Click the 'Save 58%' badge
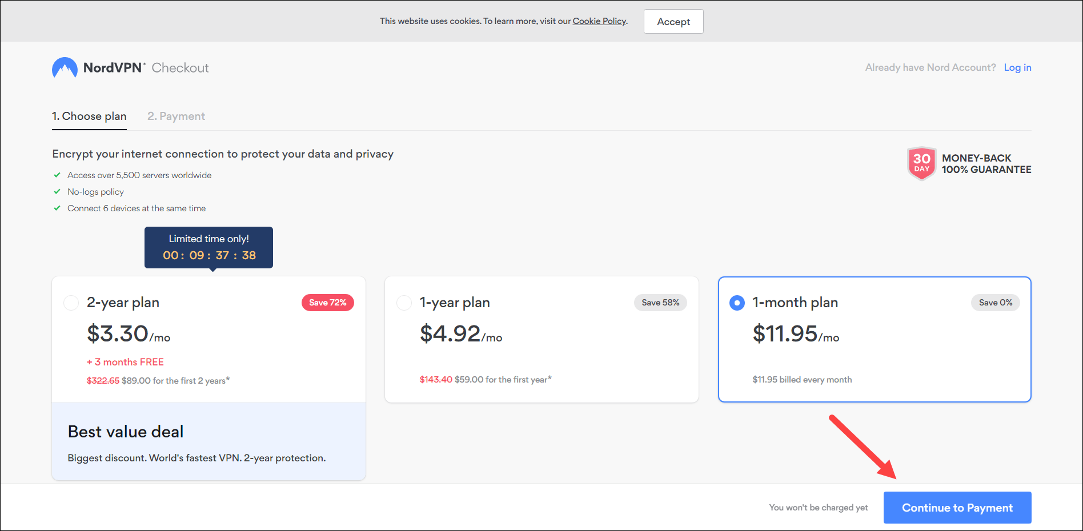 [x=660, y=303]
